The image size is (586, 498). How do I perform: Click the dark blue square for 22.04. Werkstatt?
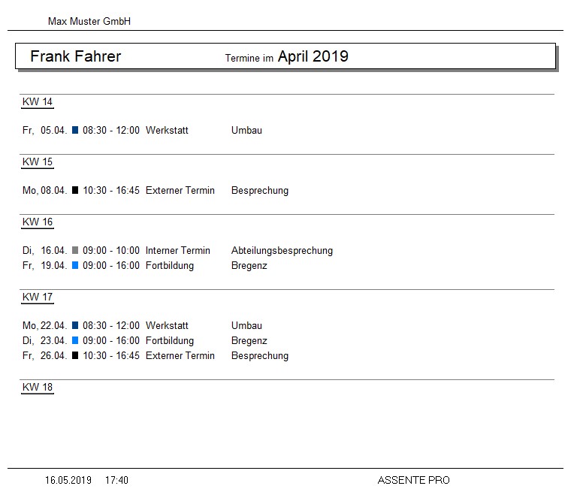(x=75, y=325)
